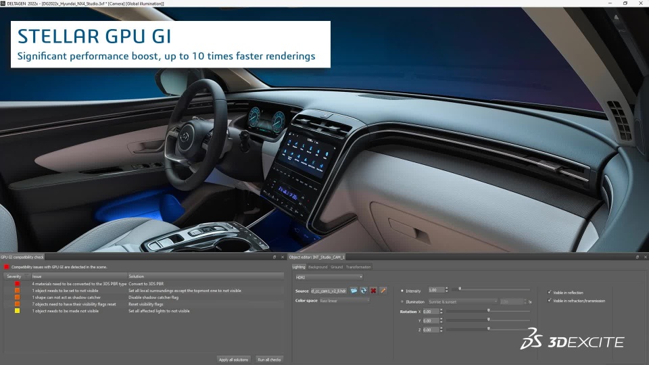Switch to the Transformation tab
The width and height of the screenshot is (649, 365).
358,267
